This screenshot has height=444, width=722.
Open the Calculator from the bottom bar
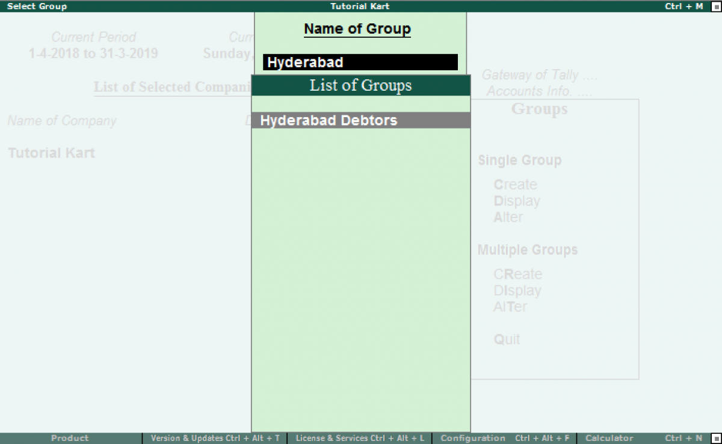tap(609, 438)
